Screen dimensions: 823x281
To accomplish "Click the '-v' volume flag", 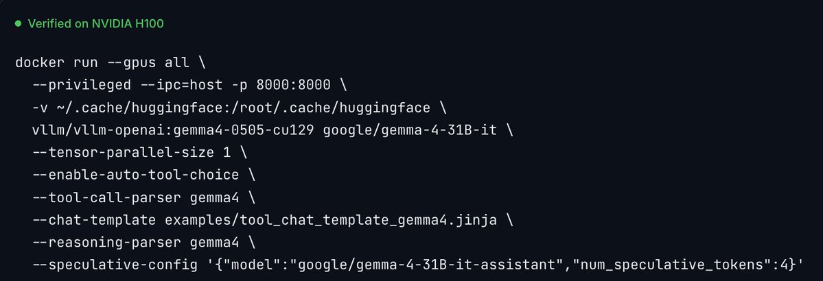I will pos(40,108).
